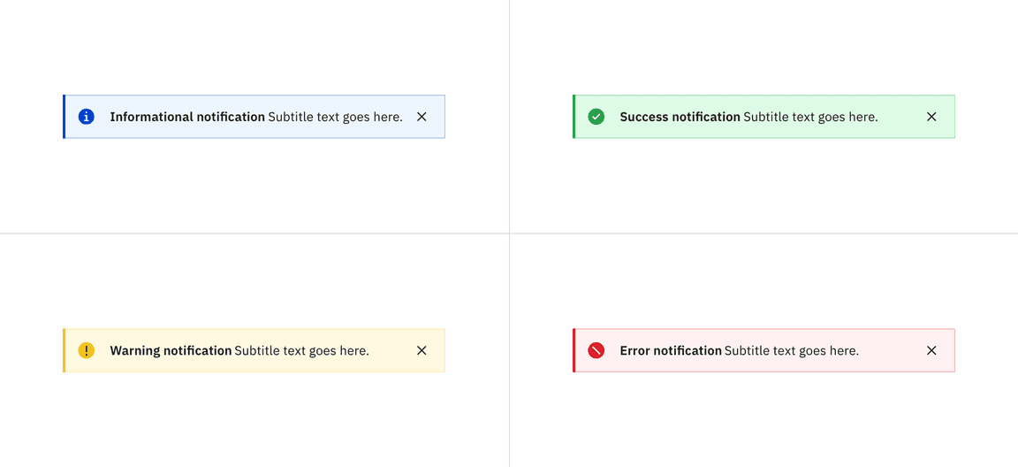Screen dimensions: 1018x467
Task: Click the green left border accent bar
Action: coord(574,117)
